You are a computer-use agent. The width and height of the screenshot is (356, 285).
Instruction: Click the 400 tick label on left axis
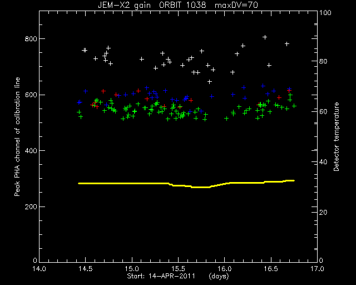[x=31, y=151]
